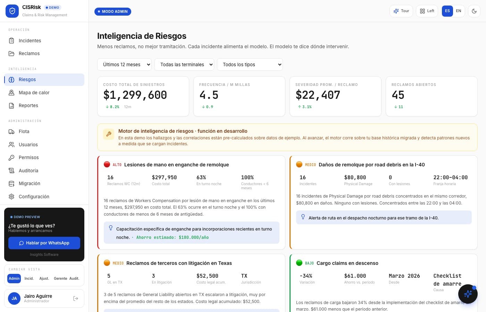Switch view to Incid. role

[29, 278]
